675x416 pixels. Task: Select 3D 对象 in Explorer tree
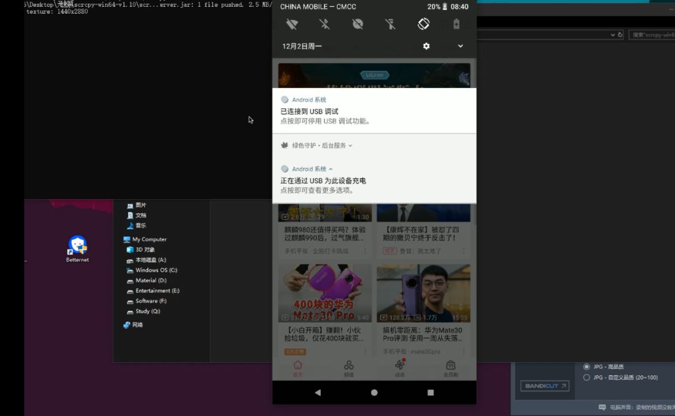point(141,249)
